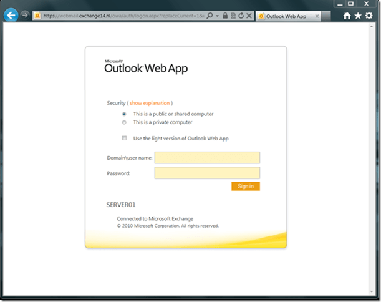Toggle the Compatibility View icon
The height and width of the screenshot is (302, 381).
tap(233, 15)
